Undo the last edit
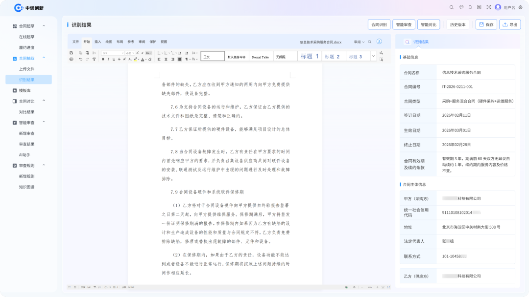 [x=81, y=59]
